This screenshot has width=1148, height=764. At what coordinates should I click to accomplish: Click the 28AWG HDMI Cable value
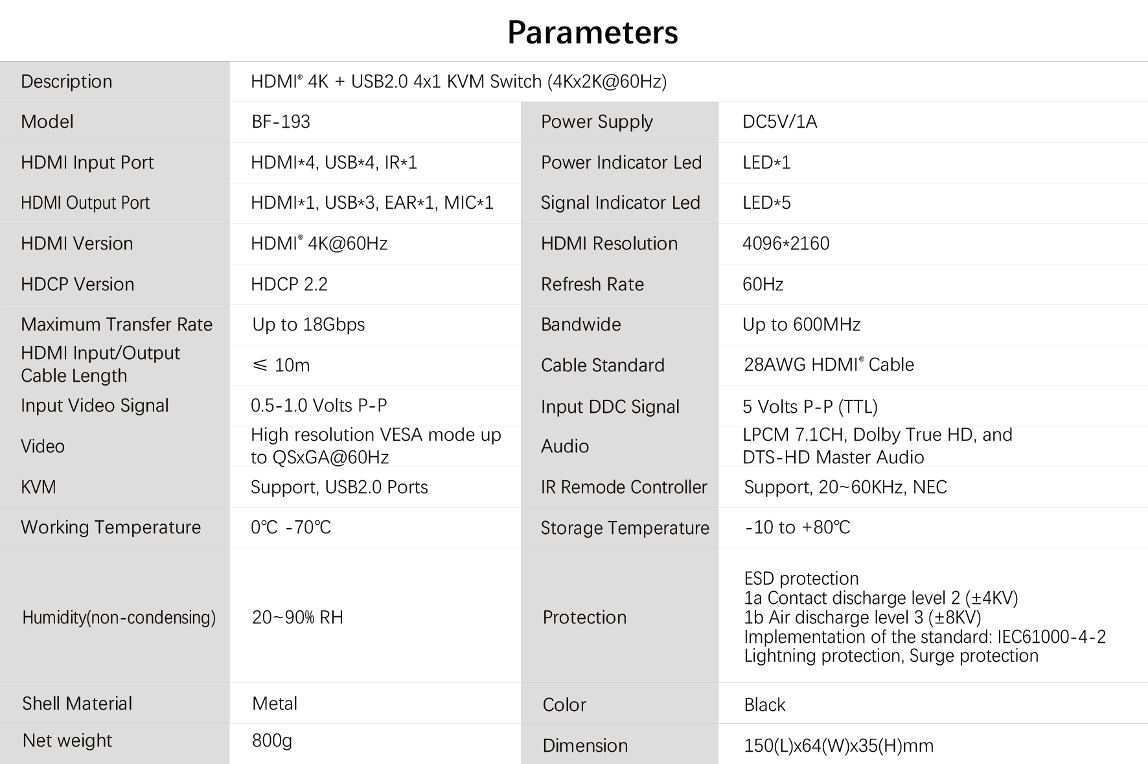pyautogui.click(x=829, y=365)
